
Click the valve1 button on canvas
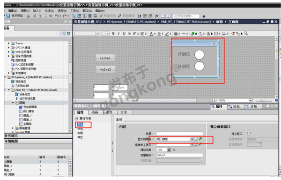coord(105,58)
